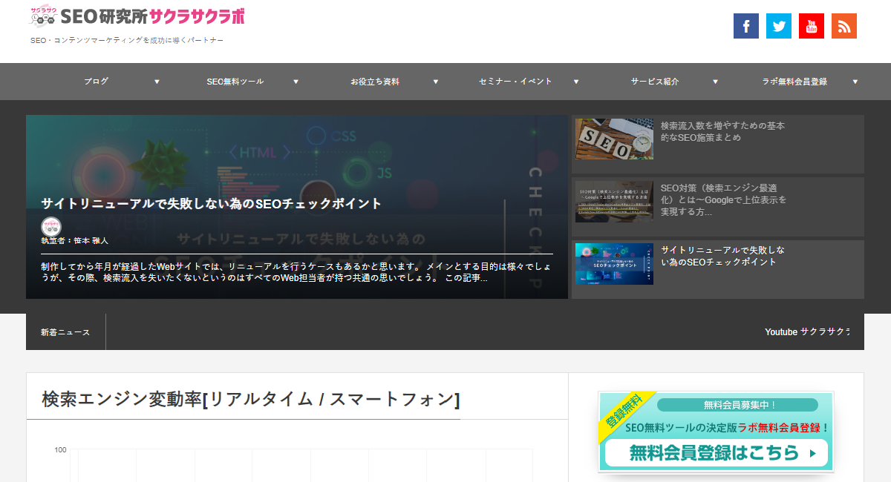The image size is (891, 482).
Task: Select the SEO対策 article thumbnail image
Action: click(614, 202)
